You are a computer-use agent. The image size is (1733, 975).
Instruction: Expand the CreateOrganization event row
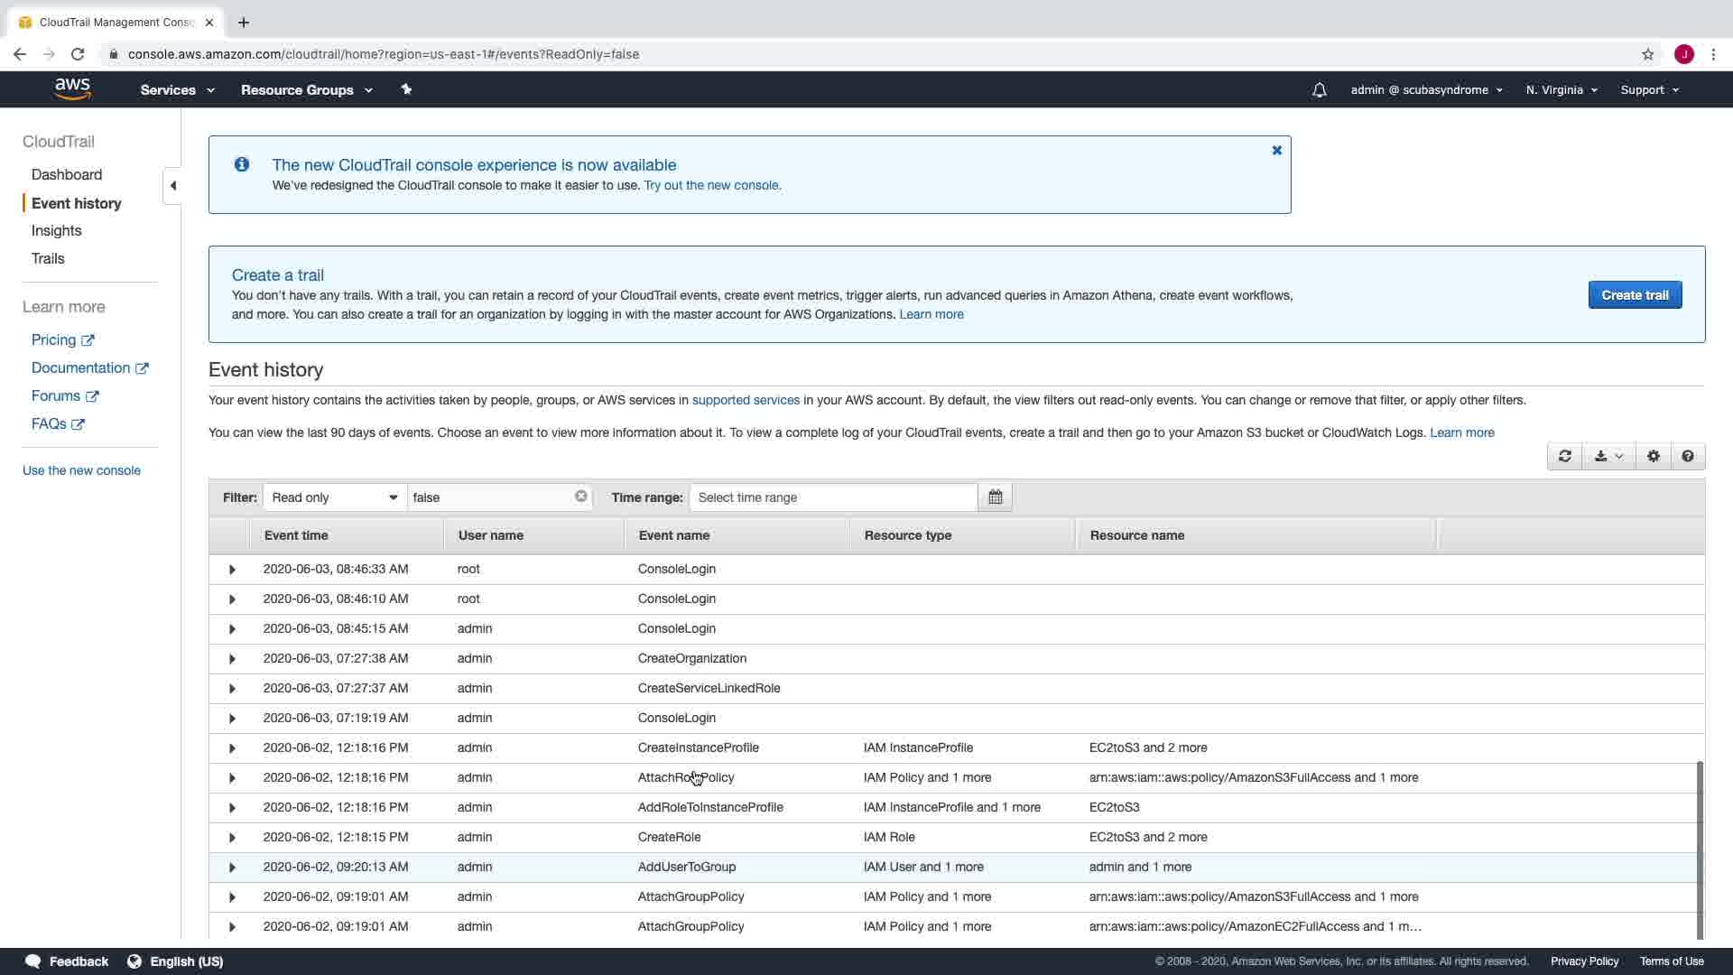pyautogui.click(x=232, y=659)
